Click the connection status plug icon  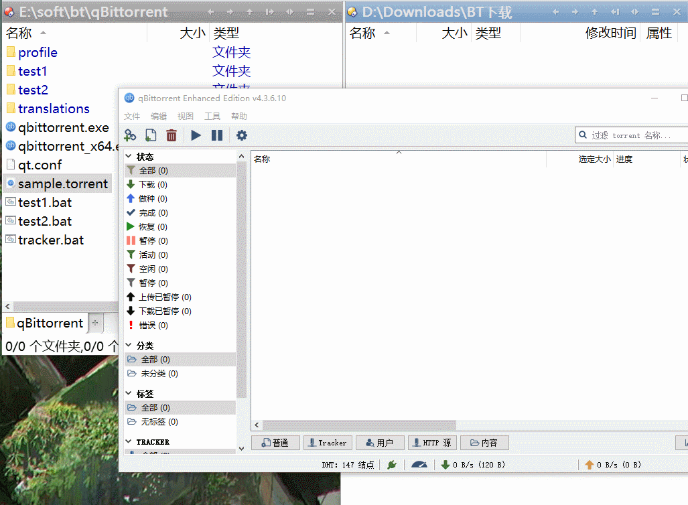[392, 465]
